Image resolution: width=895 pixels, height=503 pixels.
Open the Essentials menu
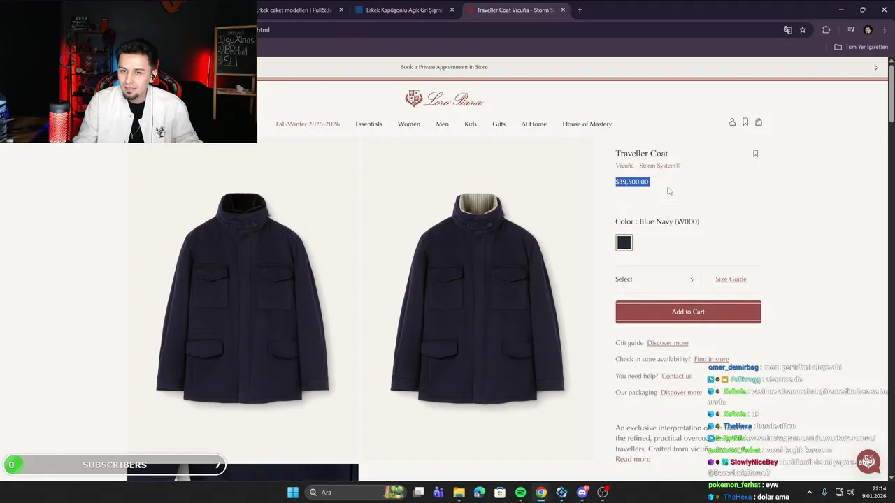pyautogui.click(x=368, y=124)
